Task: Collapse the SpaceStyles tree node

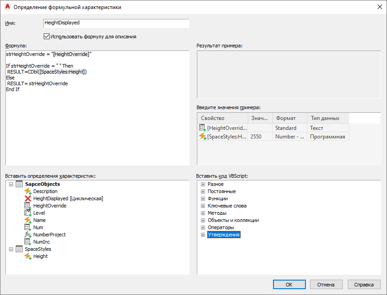Action: pos(11,249)
